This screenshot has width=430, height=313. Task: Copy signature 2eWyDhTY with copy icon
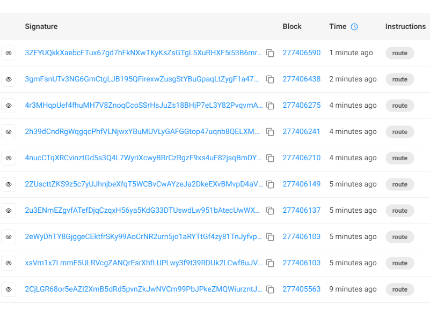pos(270,237)
